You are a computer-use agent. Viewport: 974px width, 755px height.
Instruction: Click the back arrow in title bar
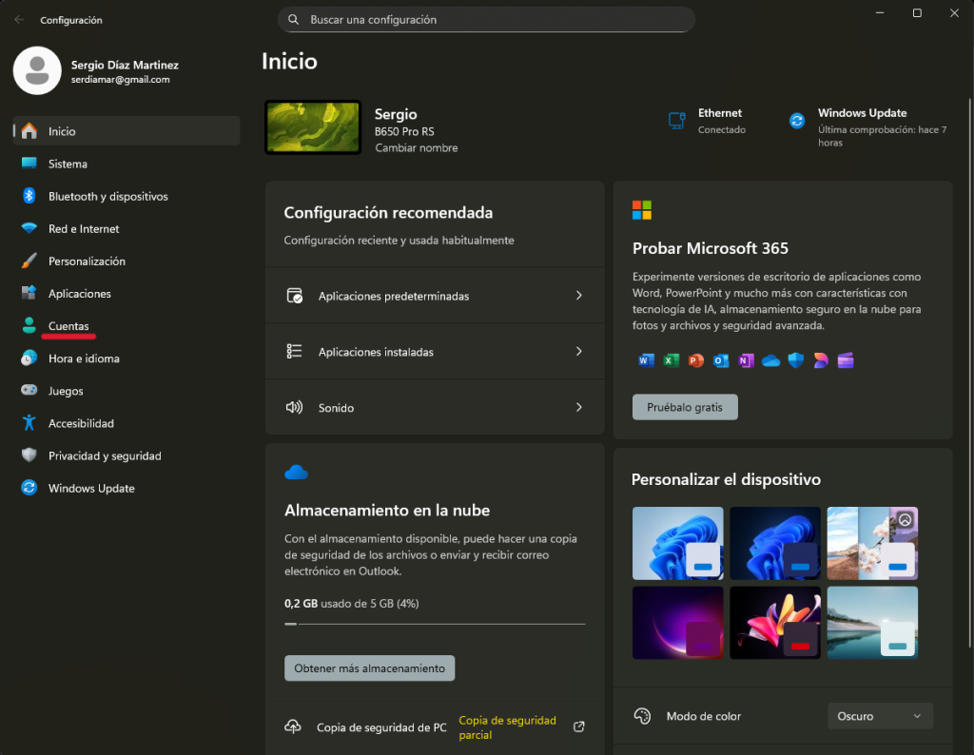[x=19, y=19]
